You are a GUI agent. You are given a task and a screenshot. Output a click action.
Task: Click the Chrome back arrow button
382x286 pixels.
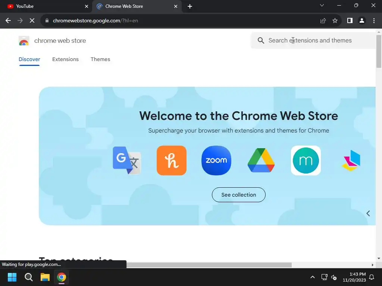click(8, 21)
